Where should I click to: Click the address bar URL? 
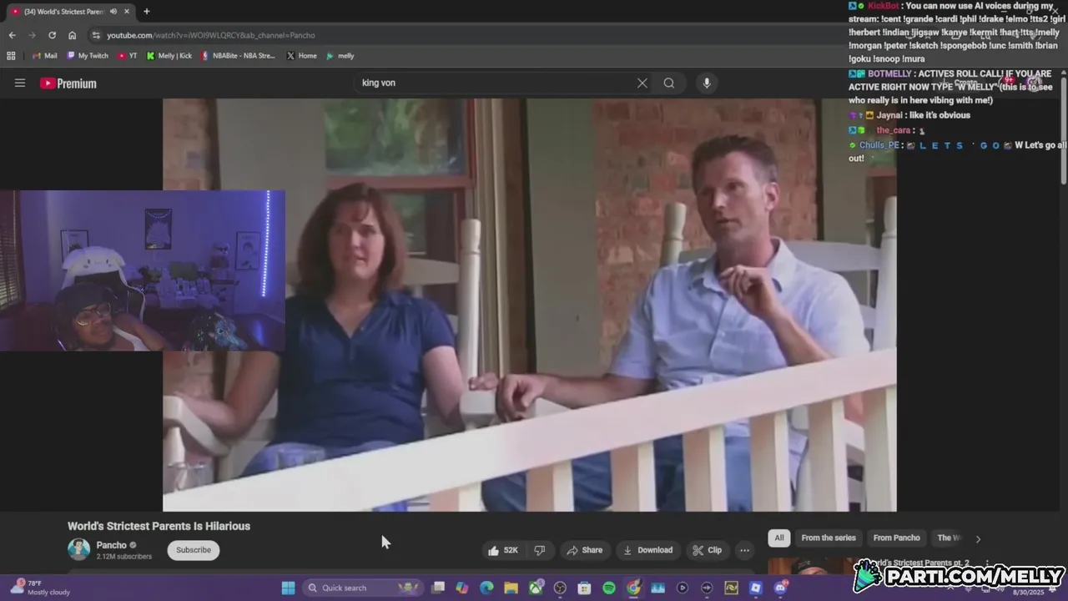click(x=211, y=35)
